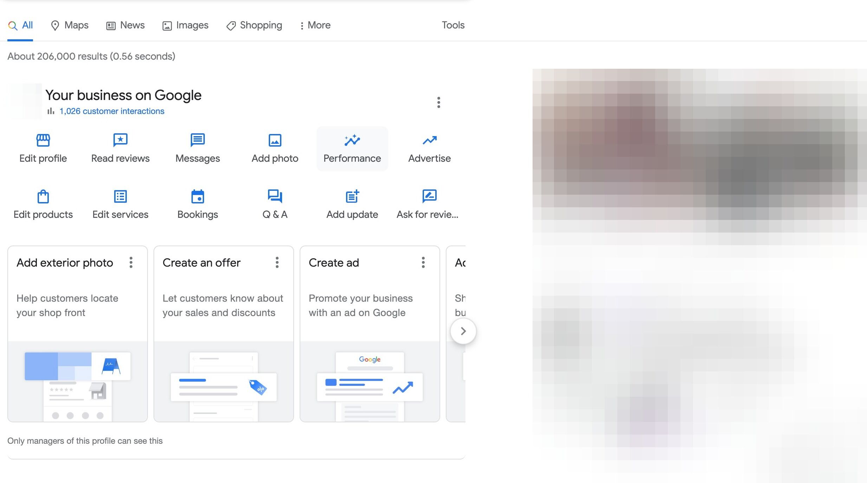Open the business profile three-dot menu
The width and height of the screenshot is (867, 483).
(x=438, y=102)
